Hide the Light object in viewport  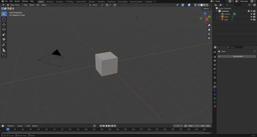252,20
